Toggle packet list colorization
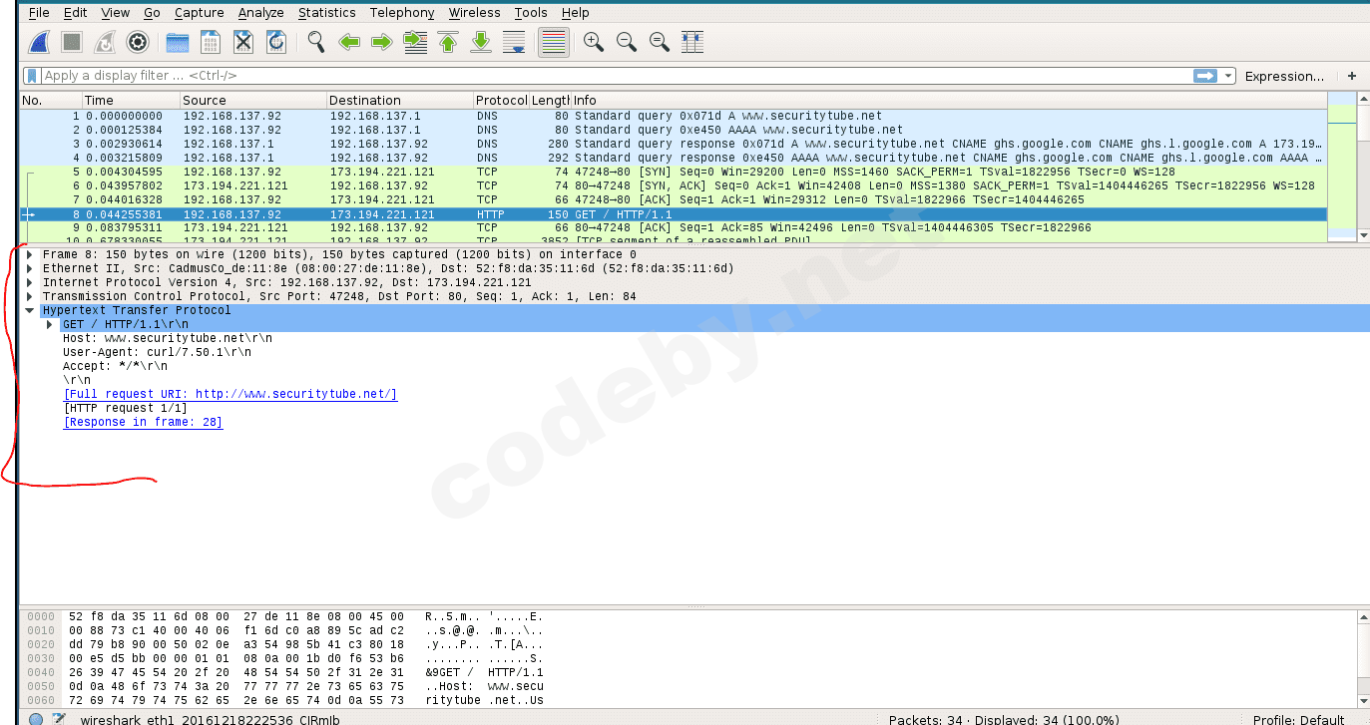This screenshot has height=725, width=1370. 554,42
